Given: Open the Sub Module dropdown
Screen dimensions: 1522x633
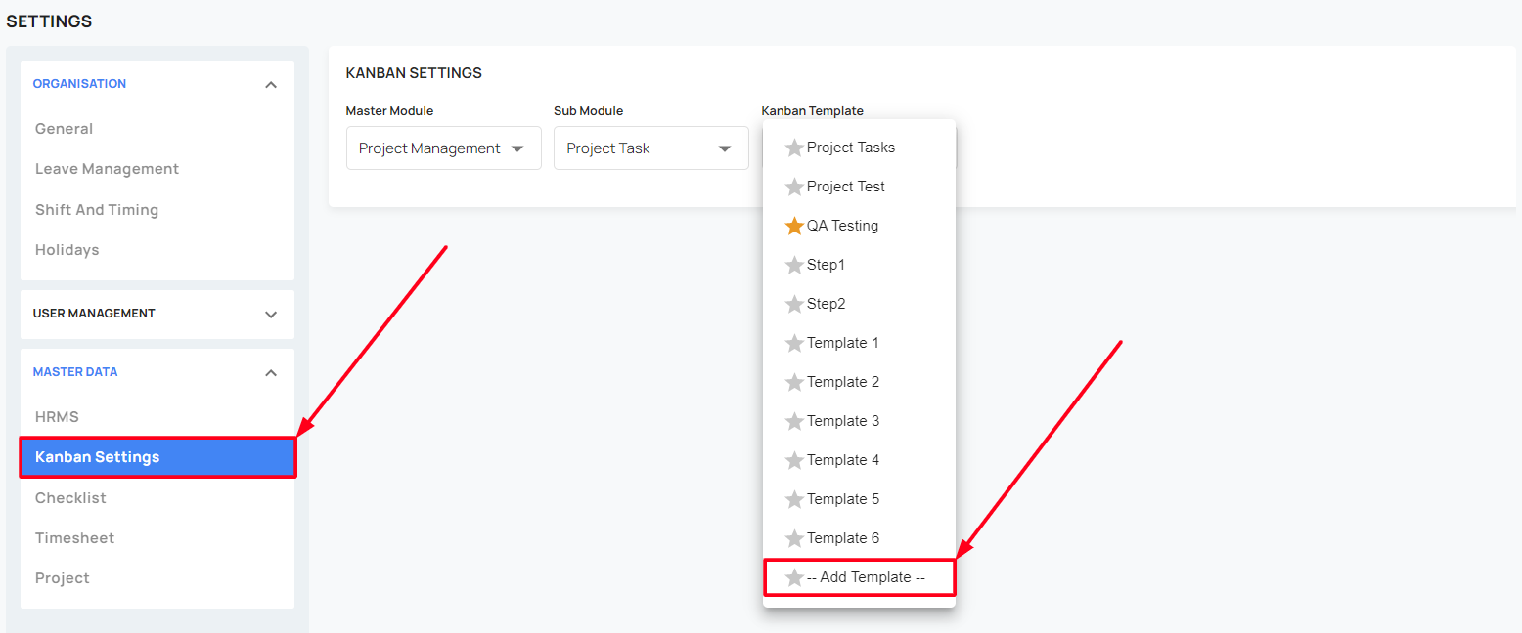Looking at the screenshot, I should (x=651, y=148).
